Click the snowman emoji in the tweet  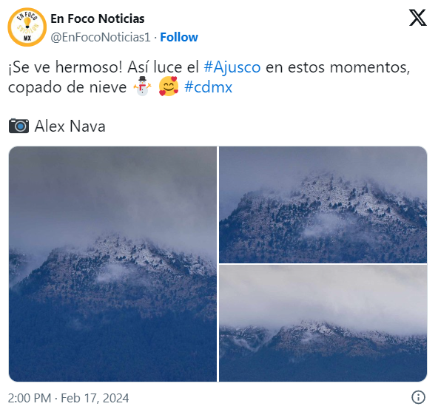(142, 87)
